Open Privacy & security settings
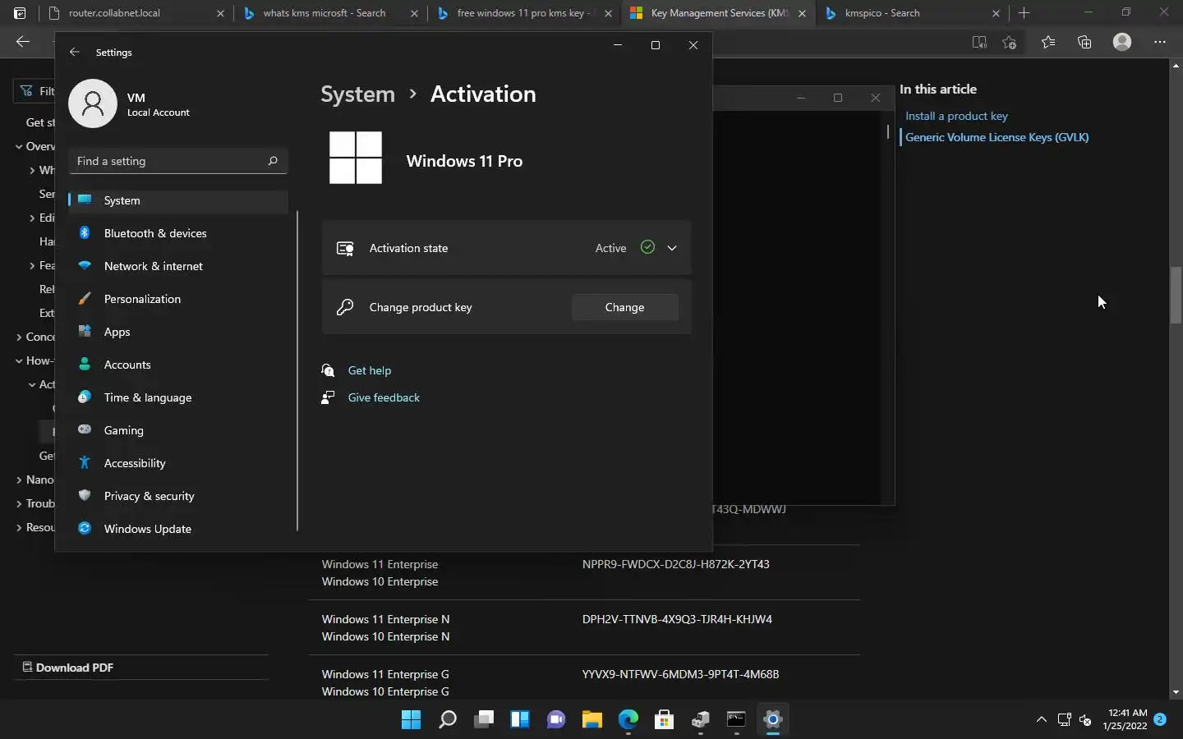Viewport: 1183px width, 739px height. [179, 496]
